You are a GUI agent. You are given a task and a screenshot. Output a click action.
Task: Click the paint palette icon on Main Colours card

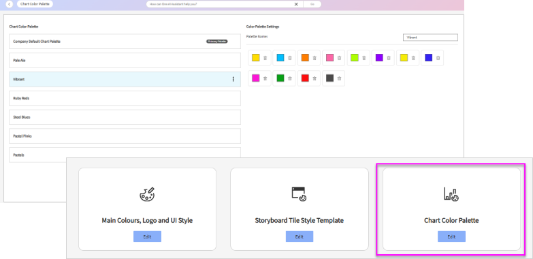click(148, 194)
